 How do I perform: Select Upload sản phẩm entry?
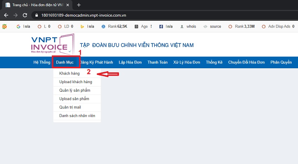click(77, 99)
